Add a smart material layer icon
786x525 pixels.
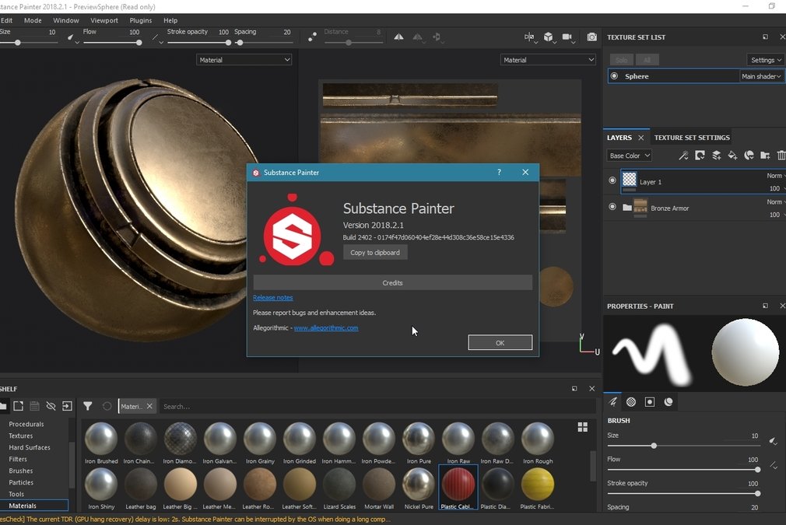pos(749,156)
